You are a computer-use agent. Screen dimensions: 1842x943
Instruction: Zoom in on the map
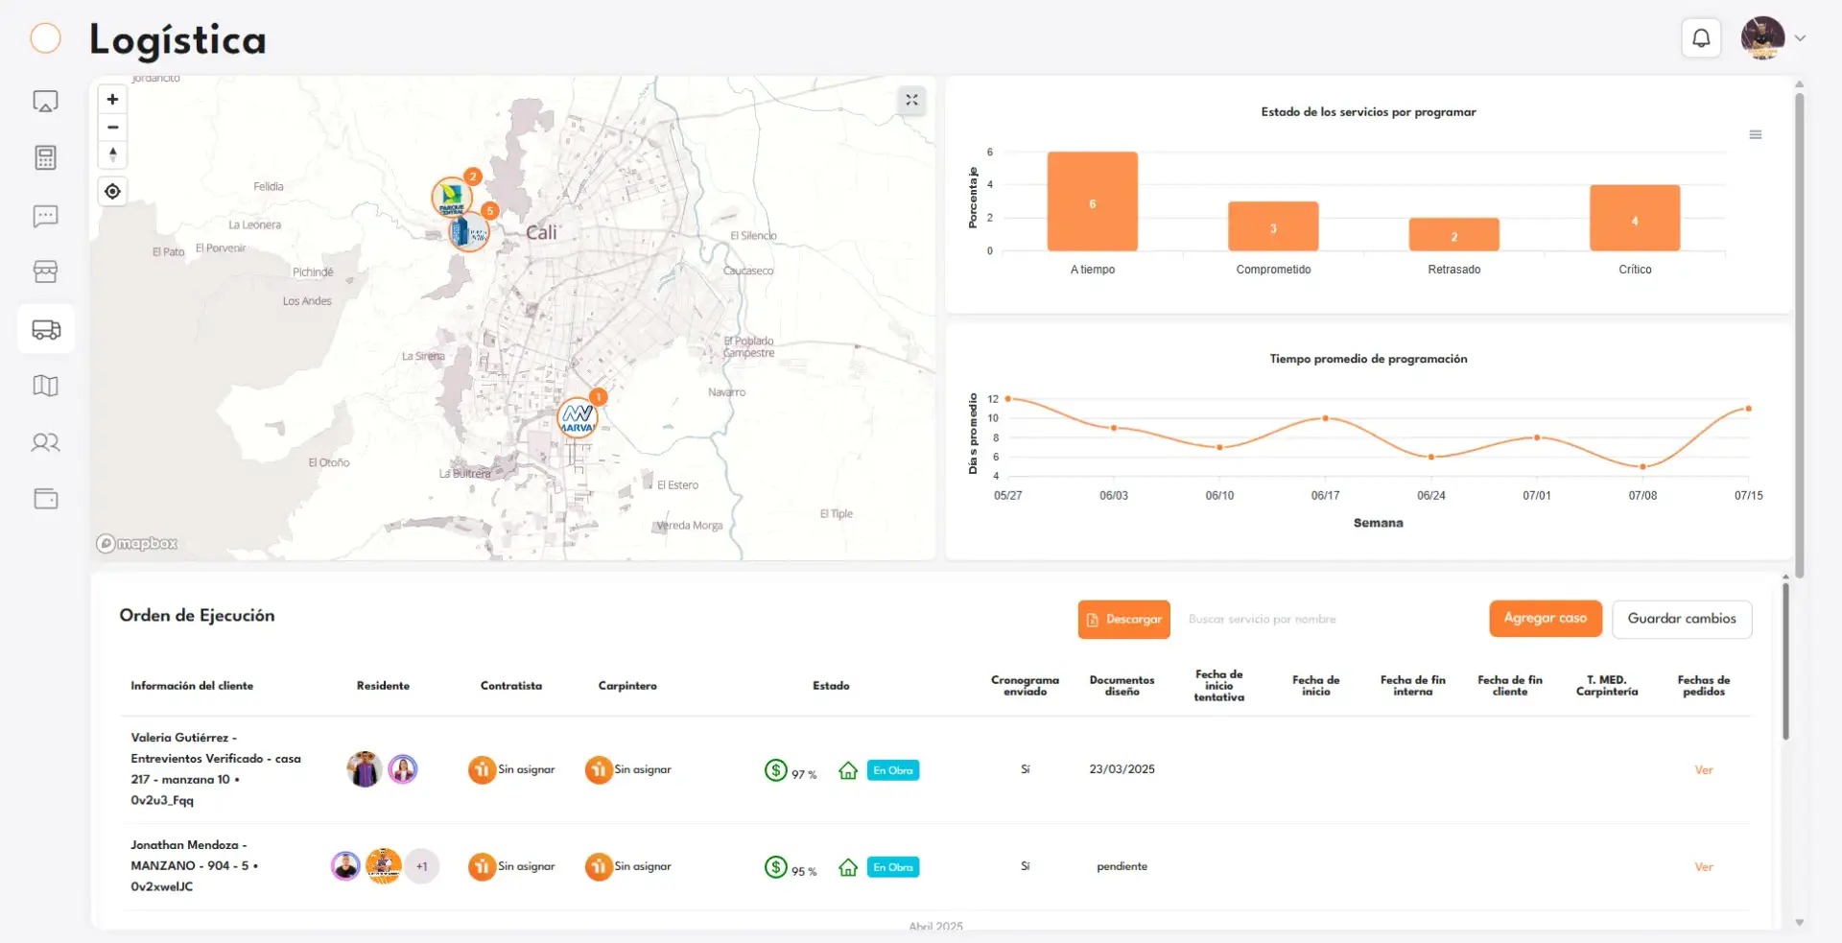pos(113,100)
